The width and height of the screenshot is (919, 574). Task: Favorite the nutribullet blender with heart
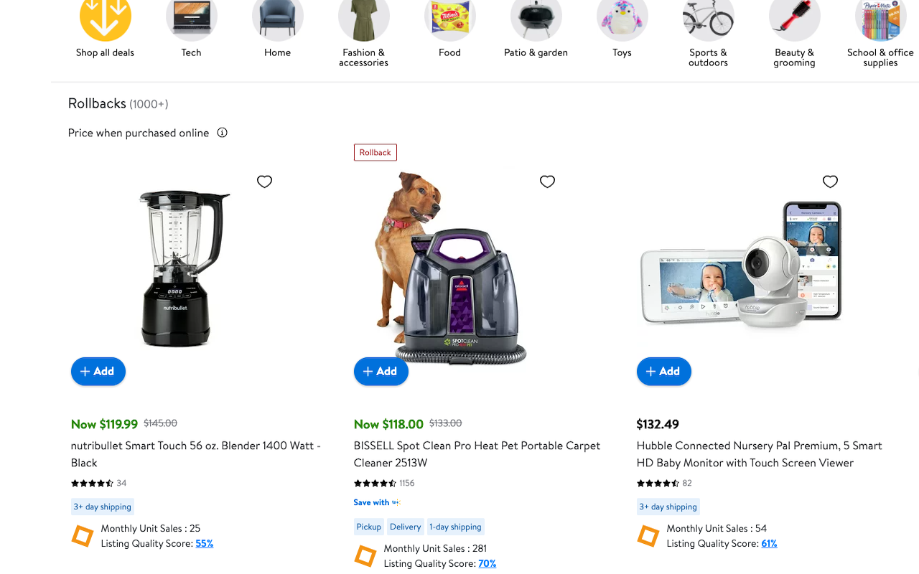tap(264, 182)
